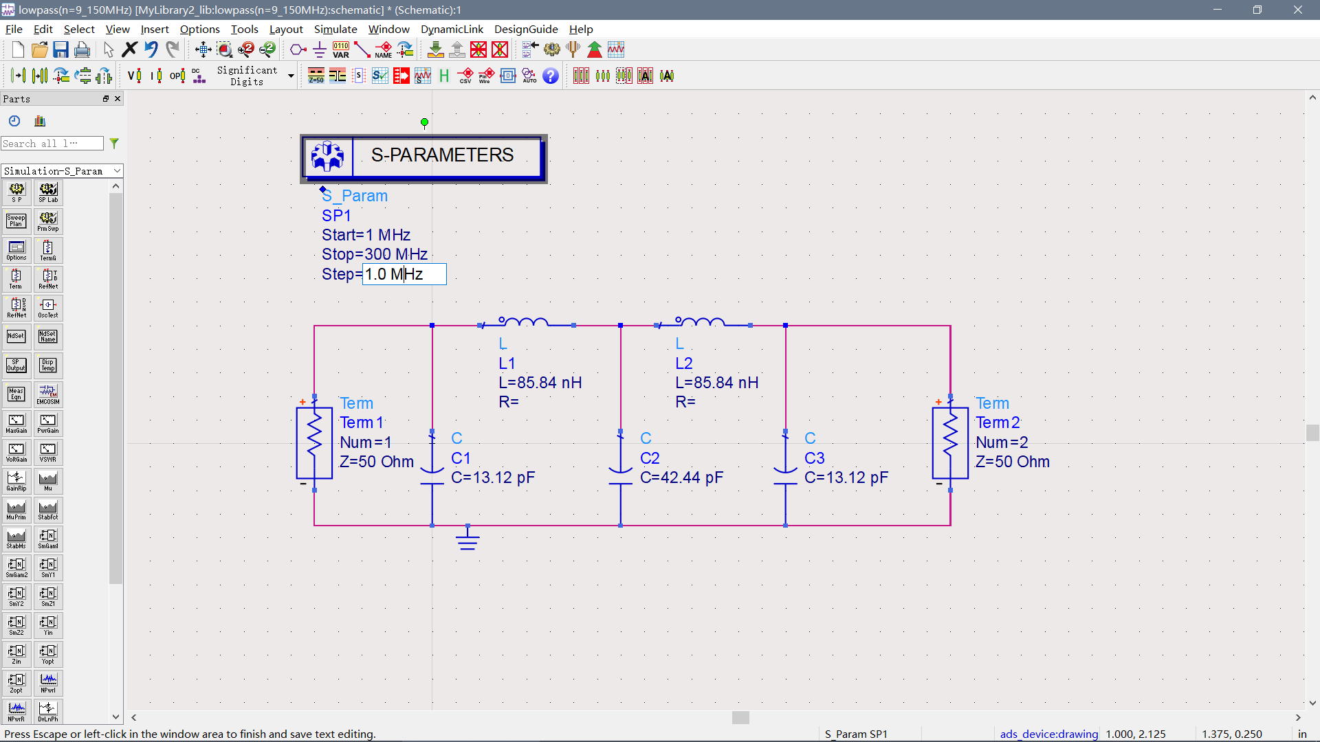Open the Tuning fork tool
This screenshot has height=742, width=1320.
pyautogui.click(x=573, y=49)
